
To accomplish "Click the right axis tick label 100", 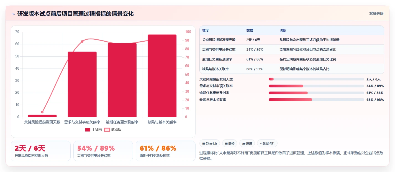I will click(x=188, y=32).
